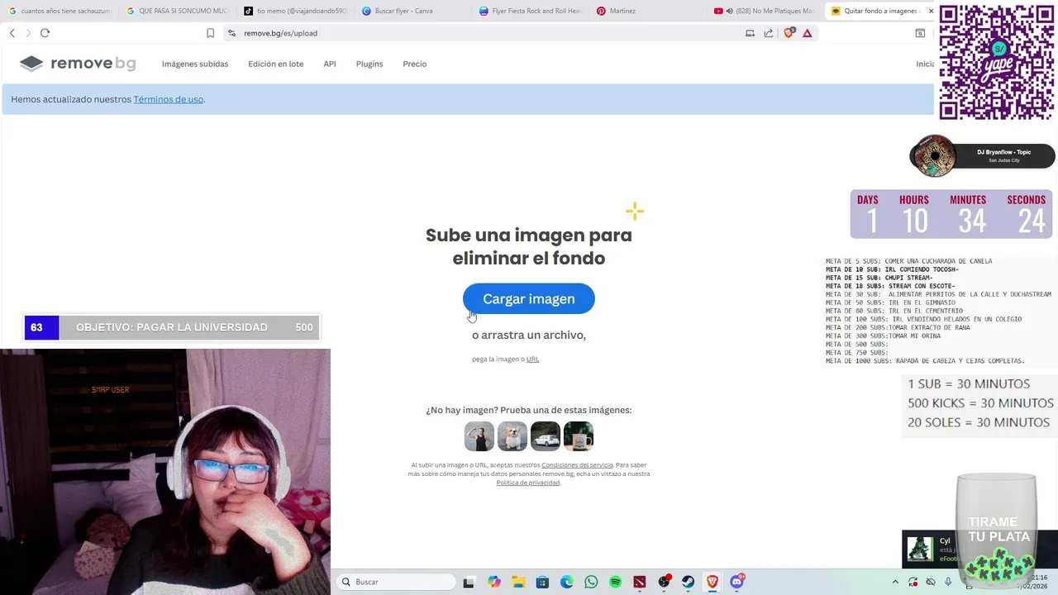Click the 'URL' paste link
The width and height of the screenshot is (1058, 595).
click(x=532, y=359)
